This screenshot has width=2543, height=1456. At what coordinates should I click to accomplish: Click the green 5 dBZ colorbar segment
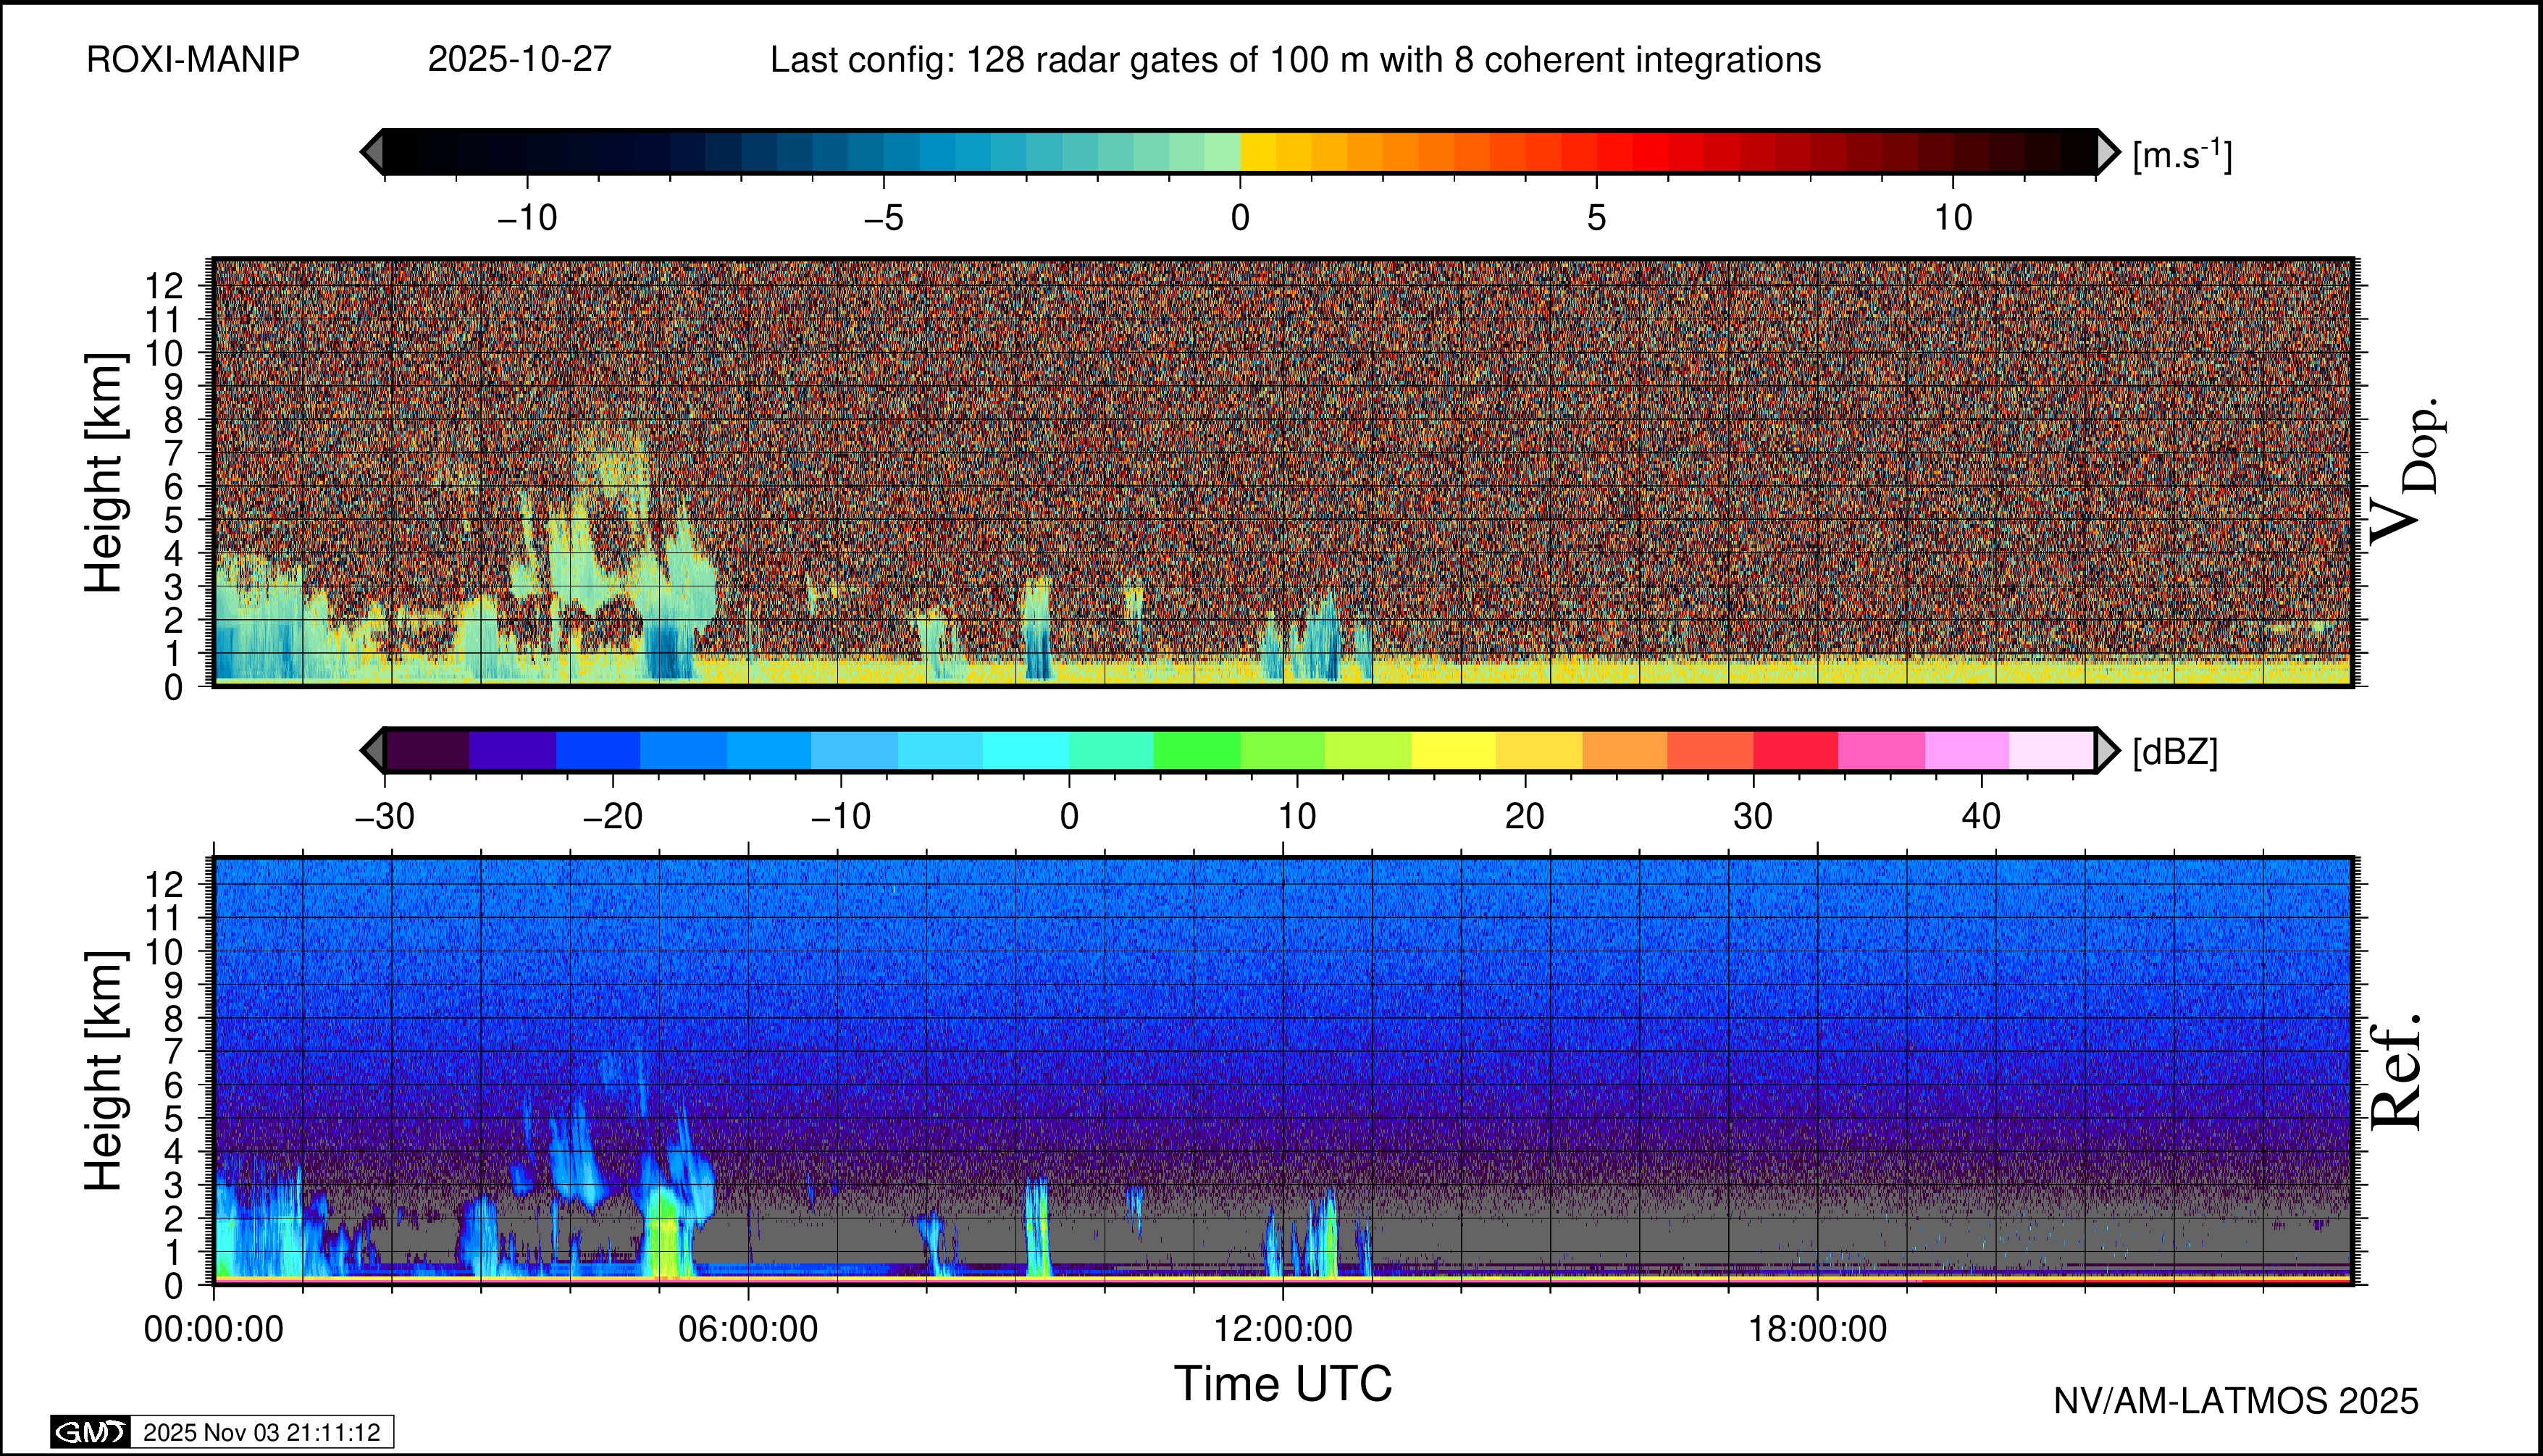tap(1197, 750)
